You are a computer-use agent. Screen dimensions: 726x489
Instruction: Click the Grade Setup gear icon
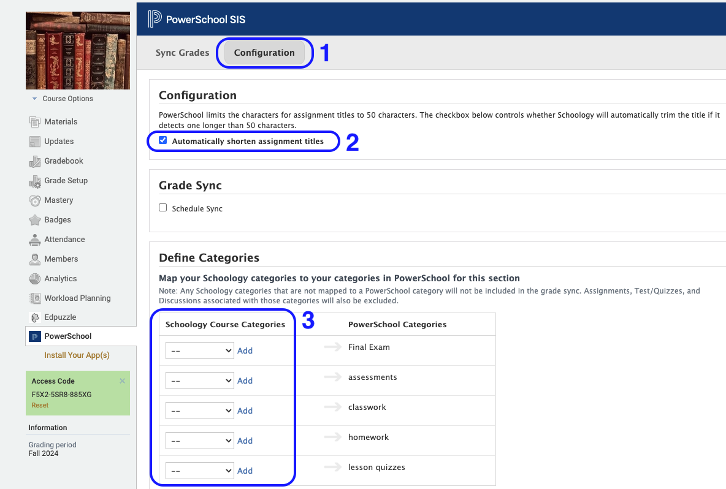(35, 181)
